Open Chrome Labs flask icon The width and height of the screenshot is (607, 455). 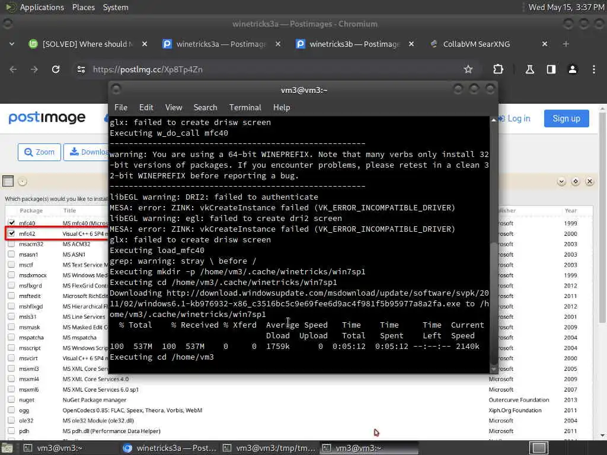pyautogui.click(x=529, y=69)
